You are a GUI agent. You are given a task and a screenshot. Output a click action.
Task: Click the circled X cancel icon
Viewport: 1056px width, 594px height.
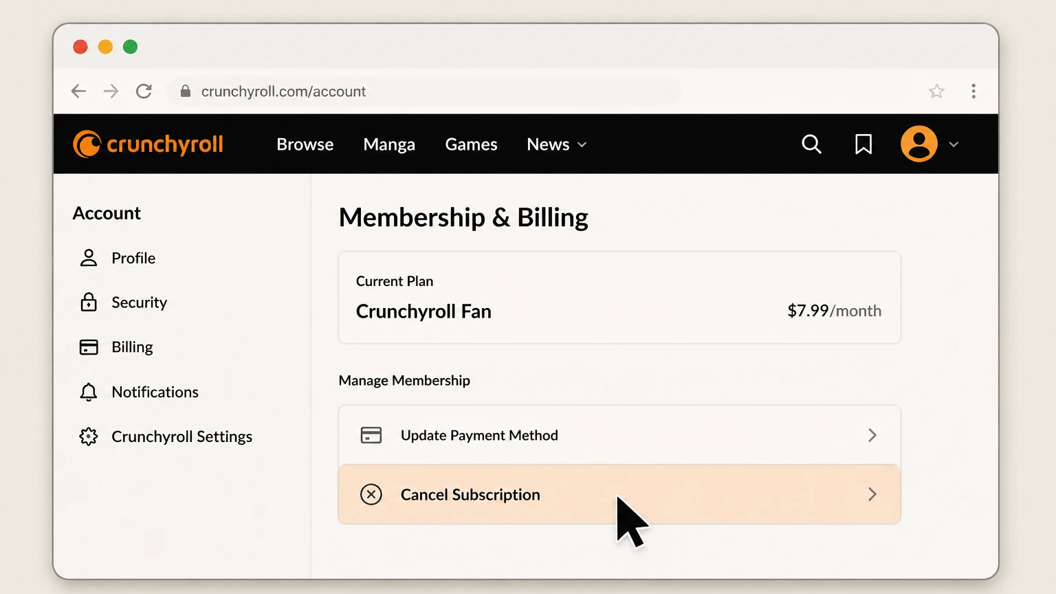pyautogui.click(x=371, y=494)
